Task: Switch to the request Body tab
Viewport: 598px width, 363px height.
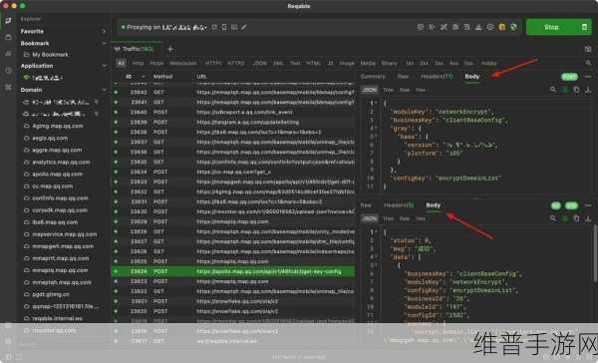Action: click(x=471, y=77)
